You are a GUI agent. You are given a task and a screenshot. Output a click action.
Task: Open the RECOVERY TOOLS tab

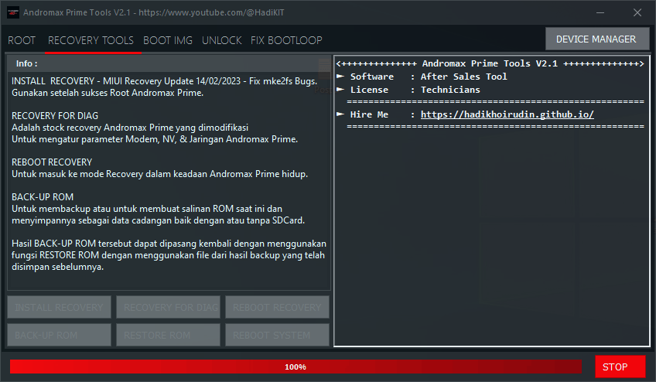[x=91, y=40]
